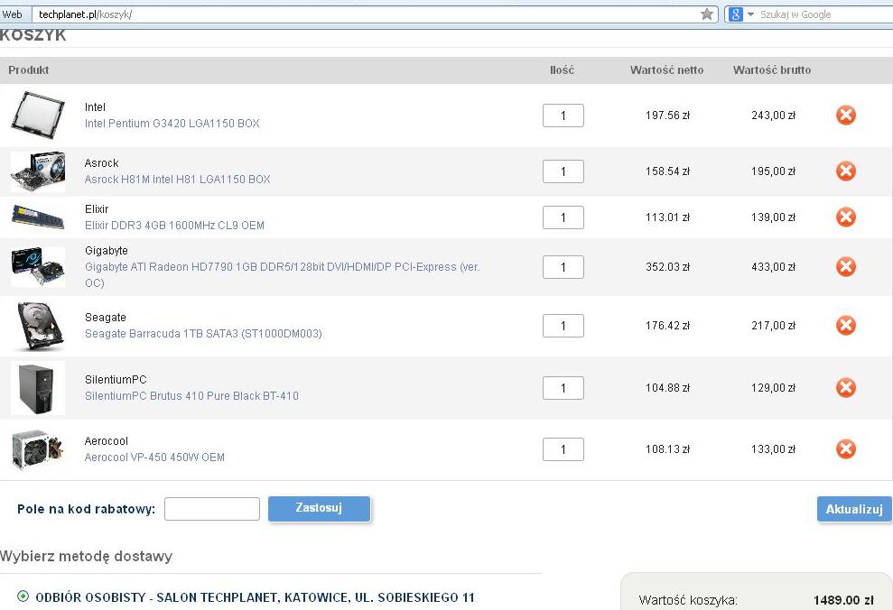Click the Wartość brutto column header
893x610 pixels.
772,70
